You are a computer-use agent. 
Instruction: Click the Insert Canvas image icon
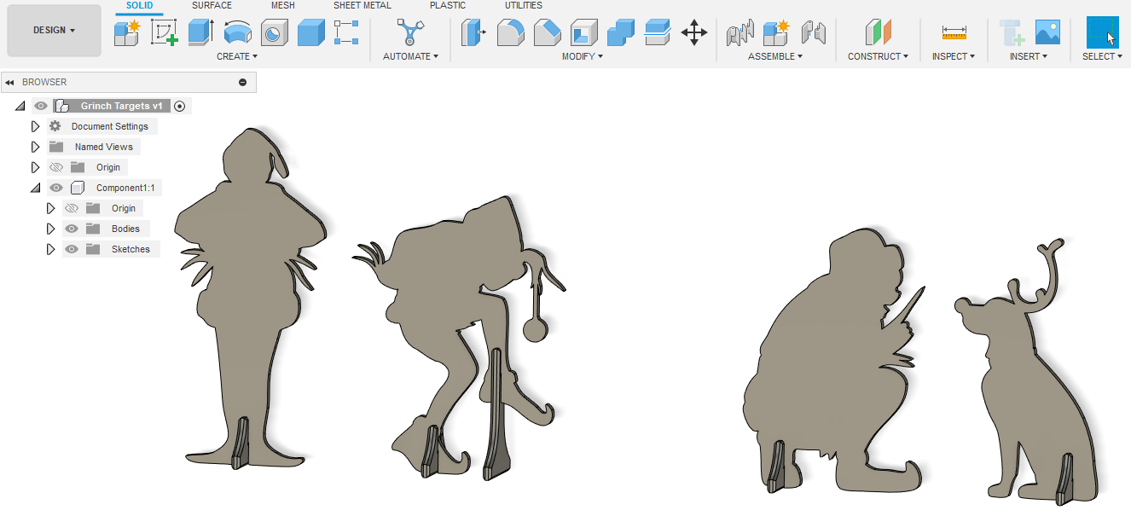[1047, 32]
